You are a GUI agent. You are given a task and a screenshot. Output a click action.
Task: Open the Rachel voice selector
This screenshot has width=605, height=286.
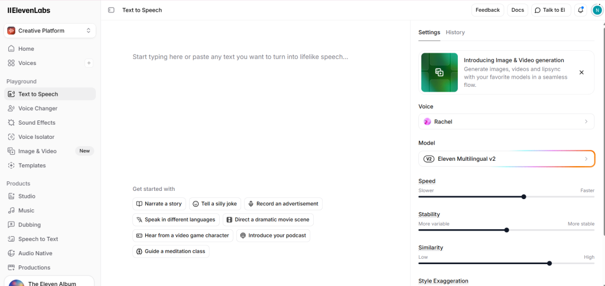pos(506,122)
